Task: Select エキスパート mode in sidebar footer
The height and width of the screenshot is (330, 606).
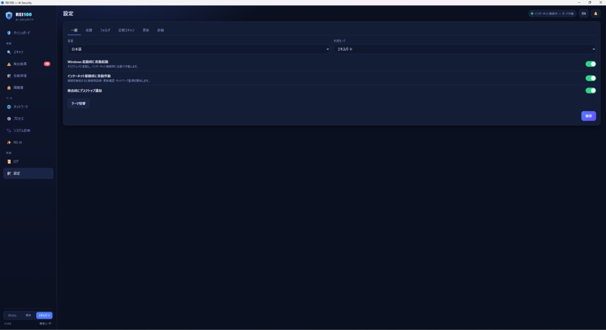Action: (x=44, y=315)
